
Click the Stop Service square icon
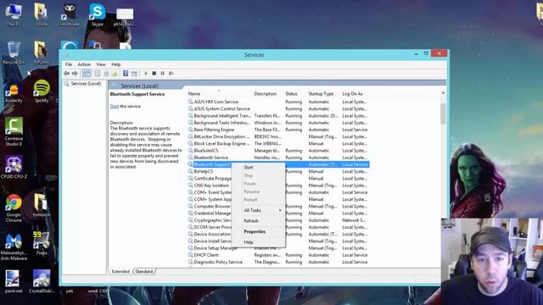point(154,74)
